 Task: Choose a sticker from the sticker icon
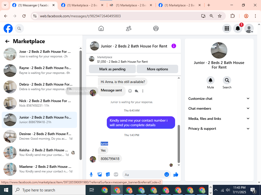[x=108, y=174]
